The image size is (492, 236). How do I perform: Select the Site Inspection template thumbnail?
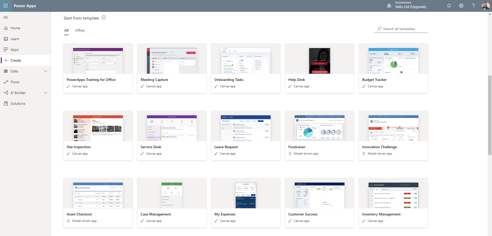click(x=98, y=128)
